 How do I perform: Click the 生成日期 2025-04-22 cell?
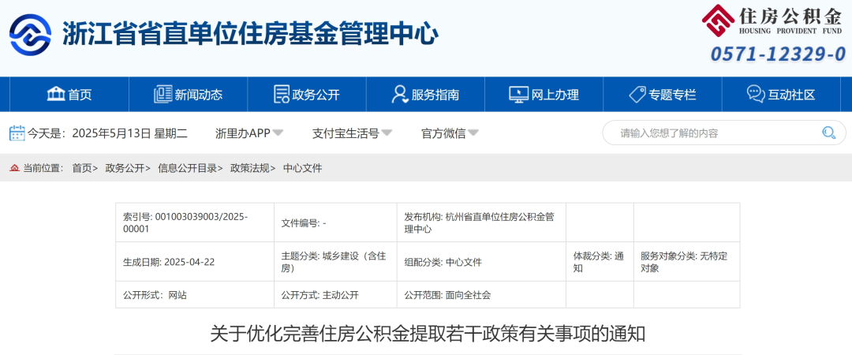coord(195,261)
